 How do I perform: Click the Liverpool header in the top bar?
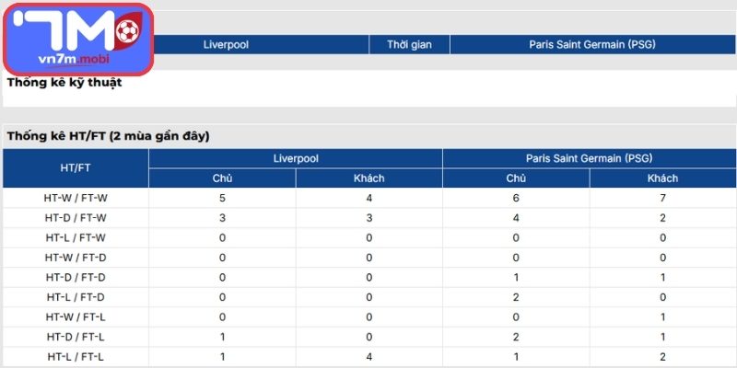click(x=226, y=44)
